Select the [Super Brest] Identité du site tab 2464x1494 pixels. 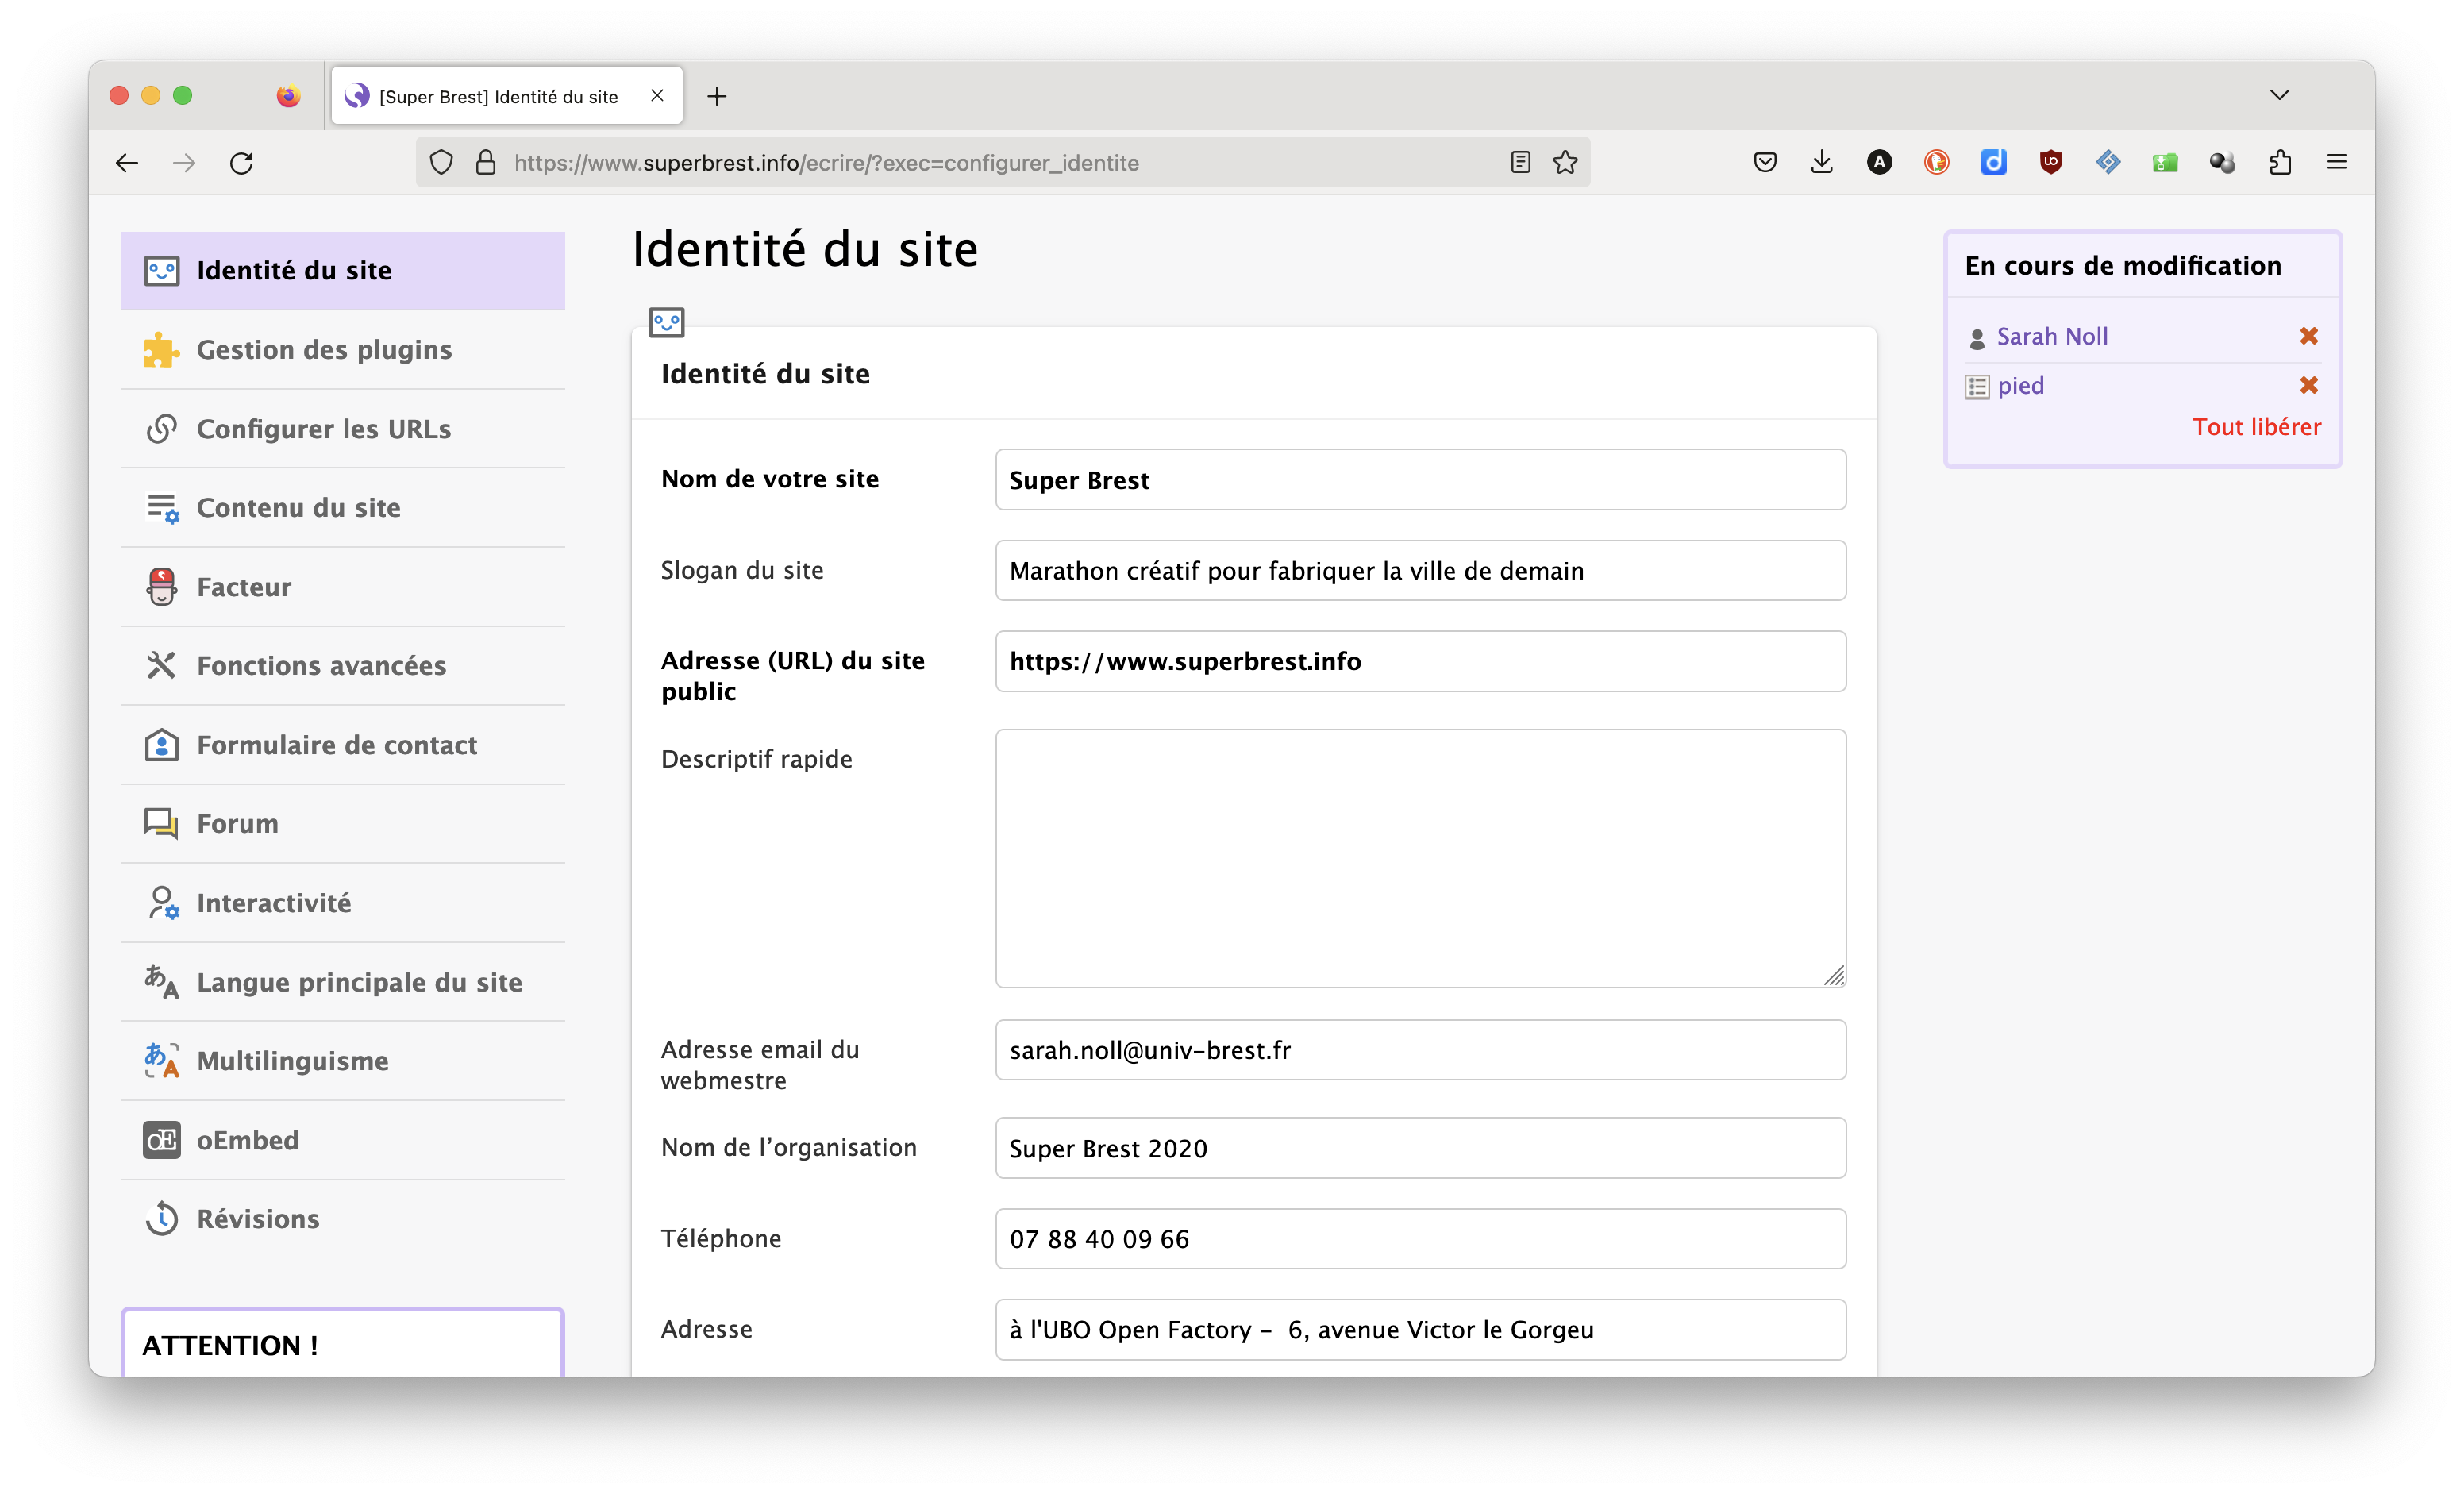(507, 96)
